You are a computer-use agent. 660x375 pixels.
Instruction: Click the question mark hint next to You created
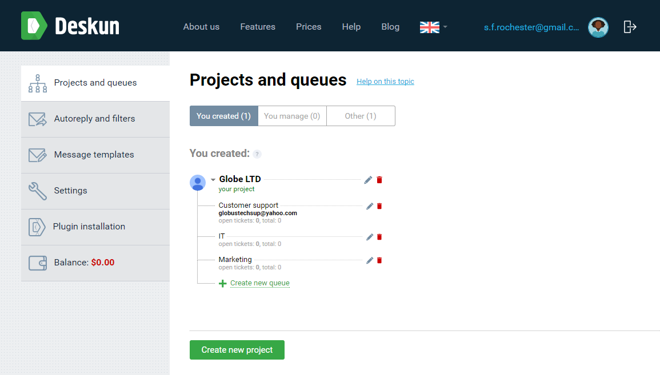pos(257,154)
